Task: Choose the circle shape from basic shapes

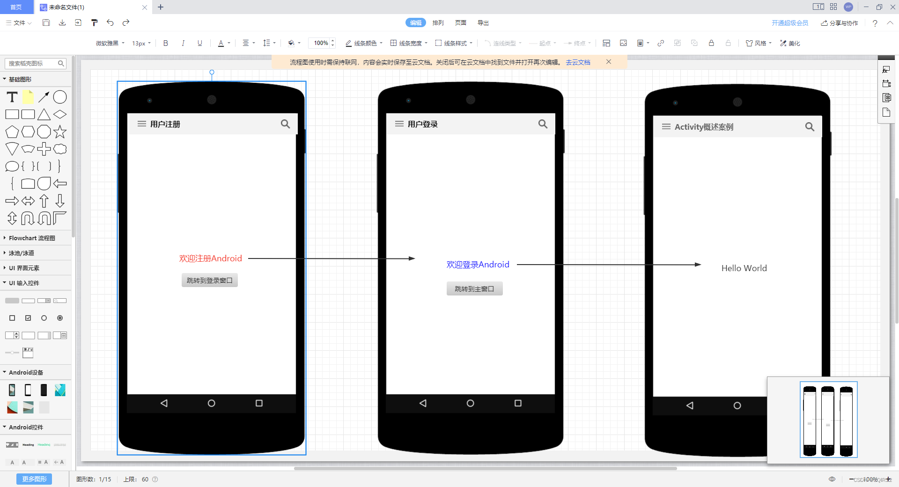Action: pyautogui.click(x=60, y=97)
